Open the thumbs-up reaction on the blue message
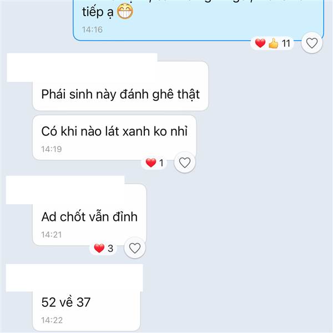 [x=273, y=43]
